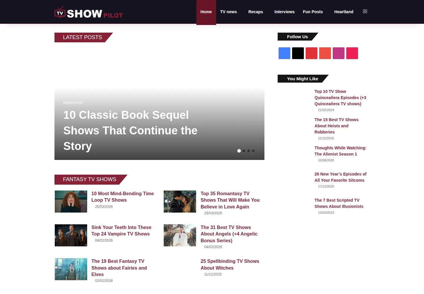The height and width of the screenshot is (294, 424).
Task: Open the Time Loop TV Shows thumbnail
Action: click(71, 201)
